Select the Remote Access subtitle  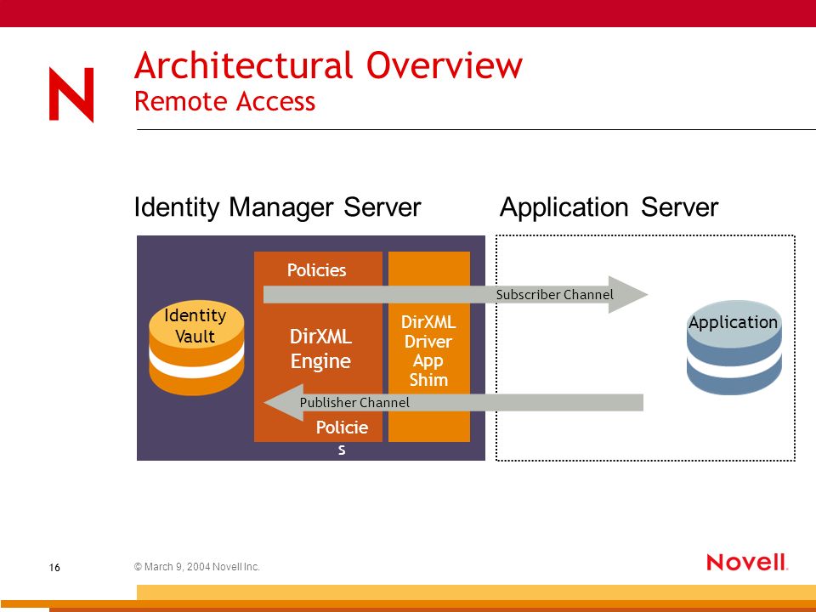(224, 101)
